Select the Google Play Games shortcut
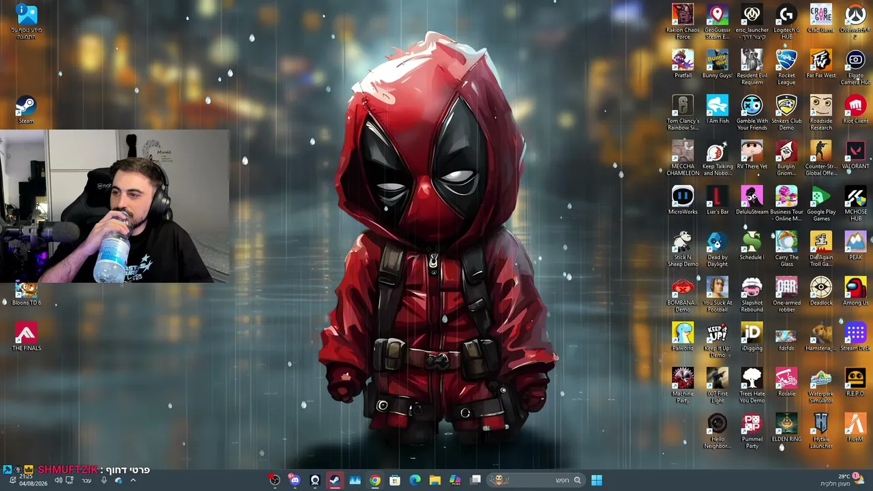The image size is (873, 491). [x=821, y=203]
